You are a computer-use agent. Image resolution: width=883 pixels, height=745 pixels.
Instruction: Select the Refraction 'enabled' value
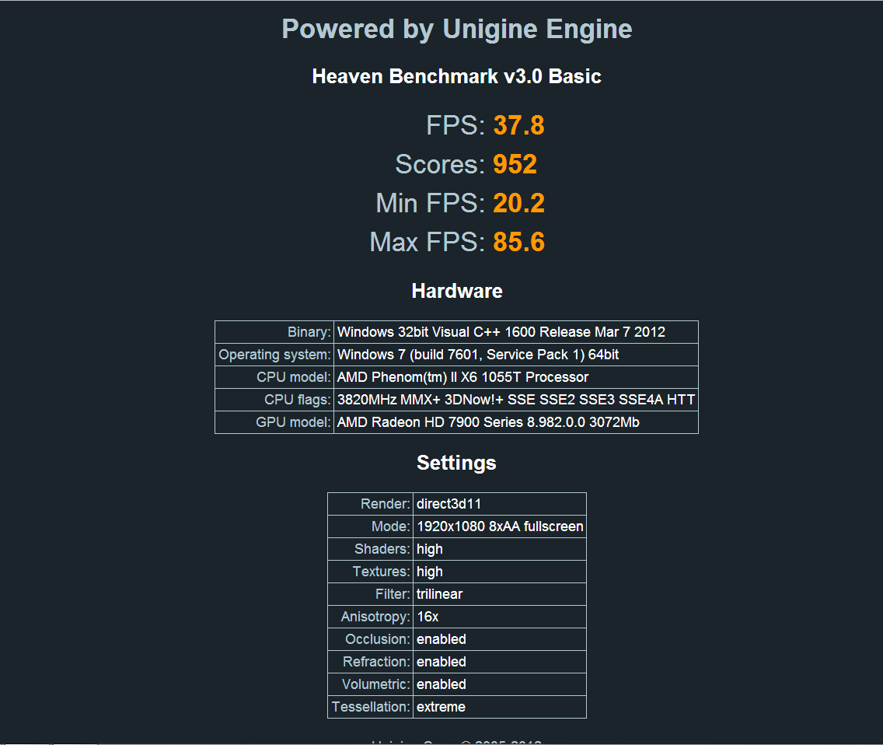pos(441,662)
